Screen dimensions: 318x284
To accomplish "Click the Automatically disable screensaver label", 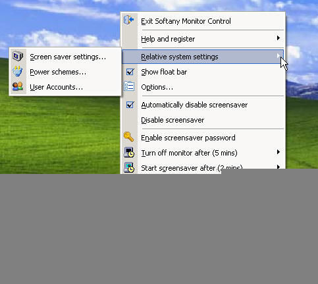I will pos(194,105).
